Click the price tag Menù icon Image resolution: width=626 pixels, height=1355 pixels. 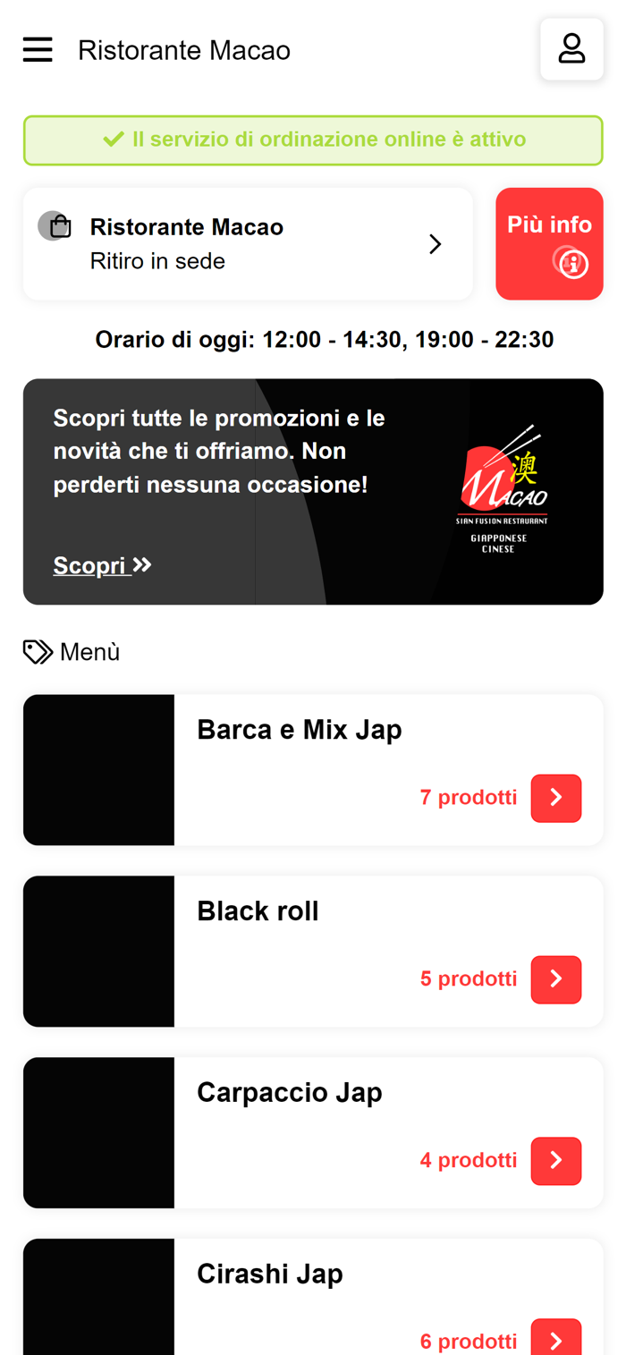38,652
